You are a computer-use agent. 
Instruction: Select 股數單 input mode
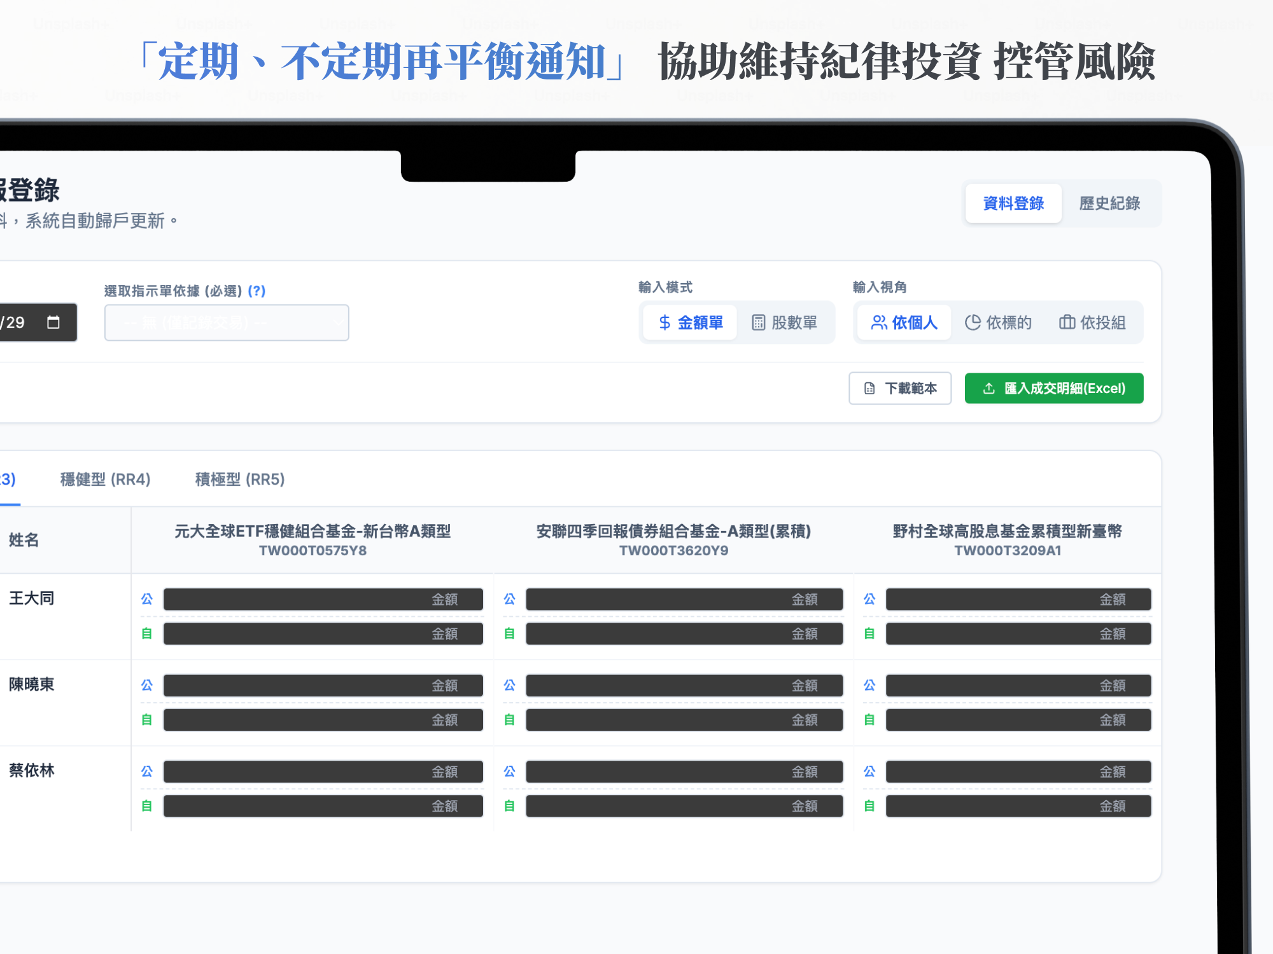click(x=784, y=322)
